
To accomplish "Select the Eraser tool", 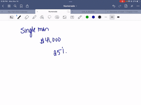I will [x=27, y=17].
